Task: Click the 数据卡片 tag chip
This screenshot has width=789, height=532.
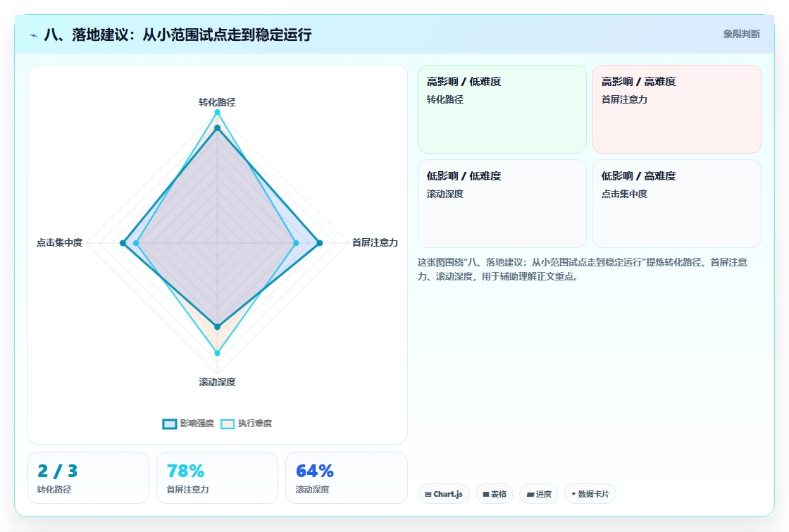Action: click(590, 494)
